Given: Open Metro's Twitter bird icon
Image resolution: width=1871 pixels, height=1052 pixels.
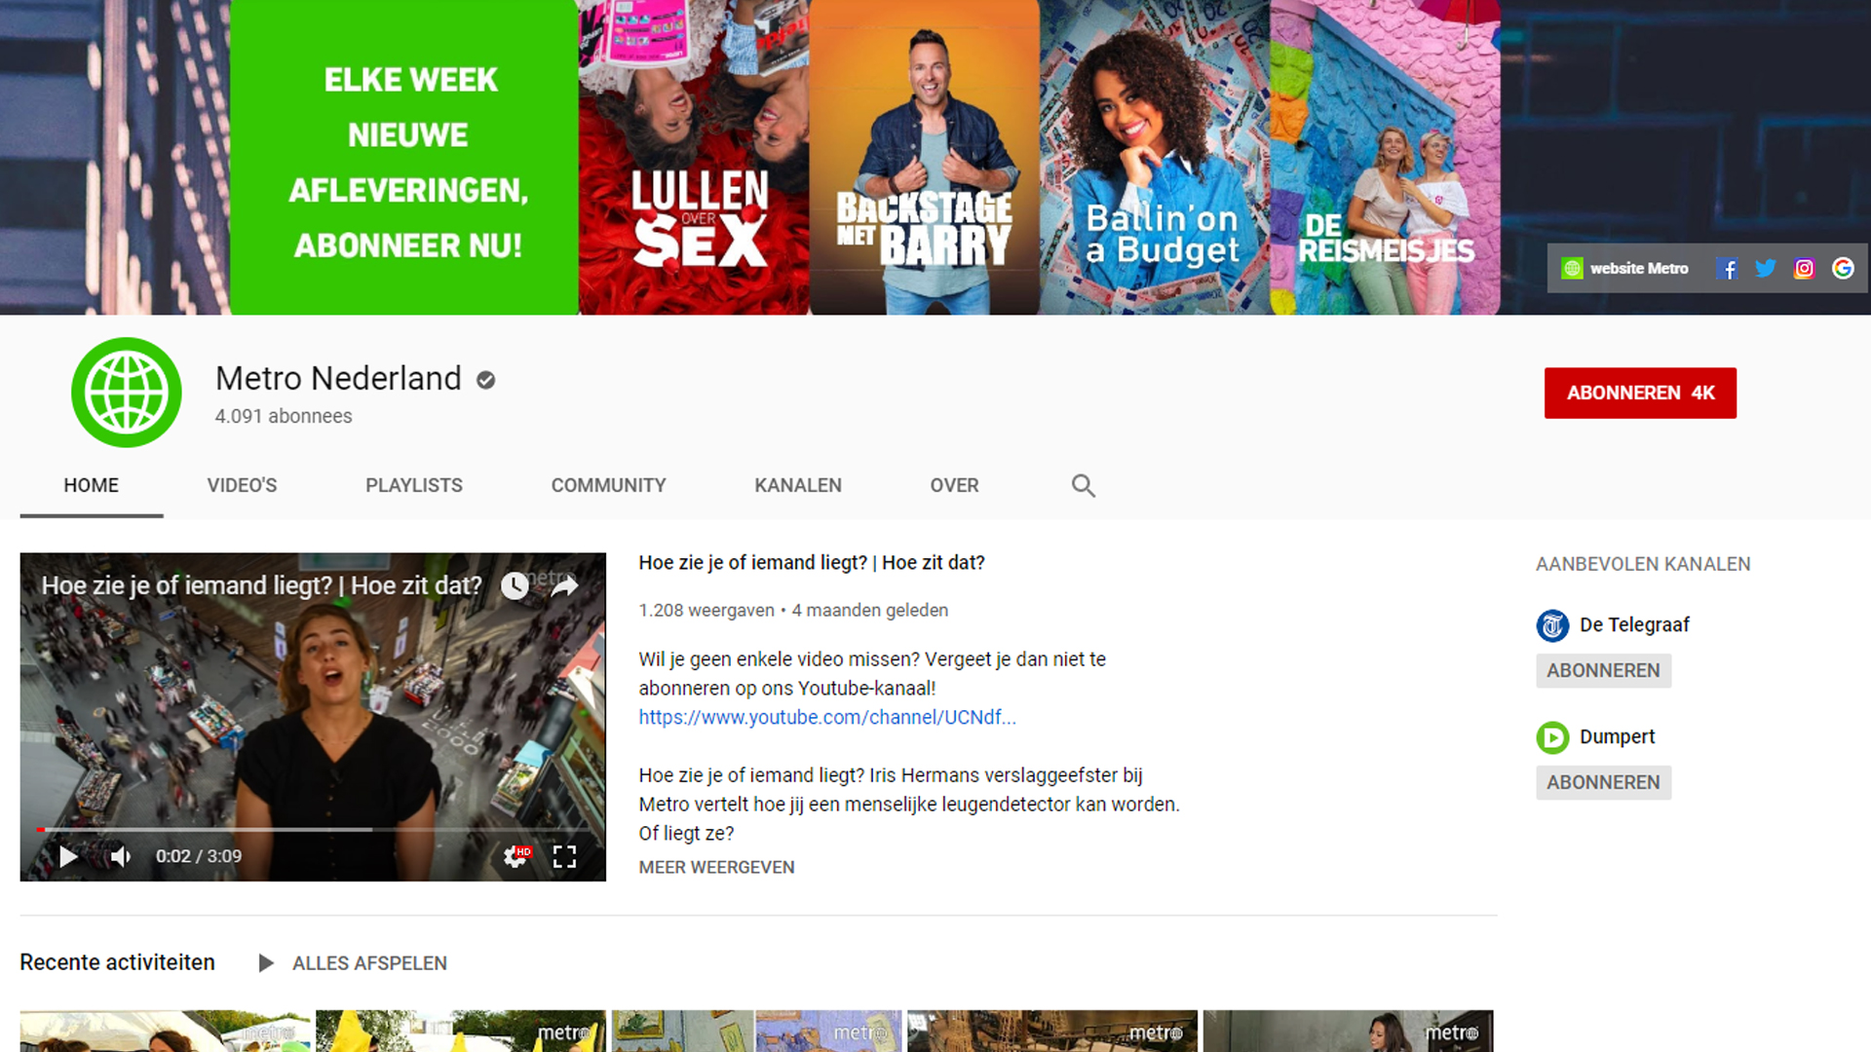Looking at the screenshot, I should point(1765,269).
